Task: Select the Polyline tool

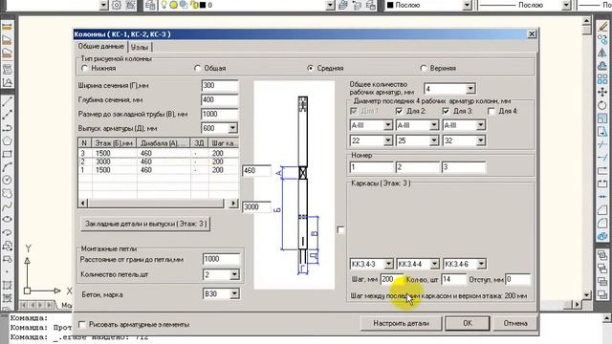Action: (7, 128)
